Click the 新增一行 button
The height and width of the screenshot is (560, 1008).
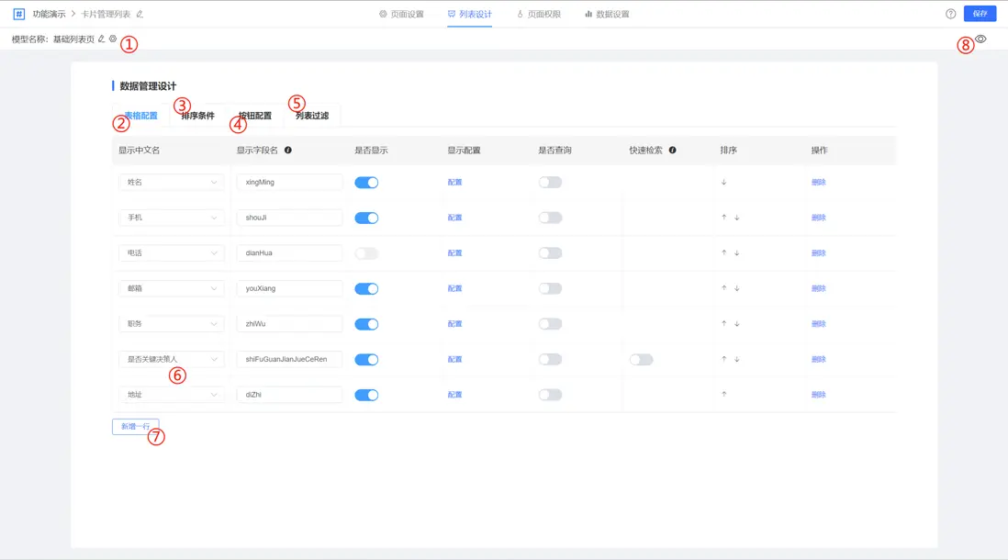(136, 426)
